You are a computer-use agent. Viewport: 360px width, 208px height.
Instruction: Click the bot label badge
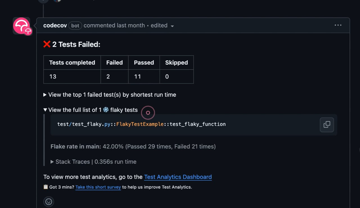[75, 26]
